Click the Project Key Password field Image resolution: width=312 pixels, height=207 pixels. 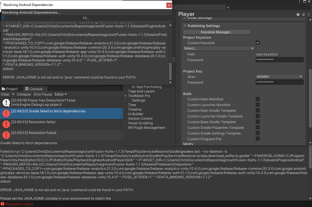pyautogui.click(x=280, y=82)
